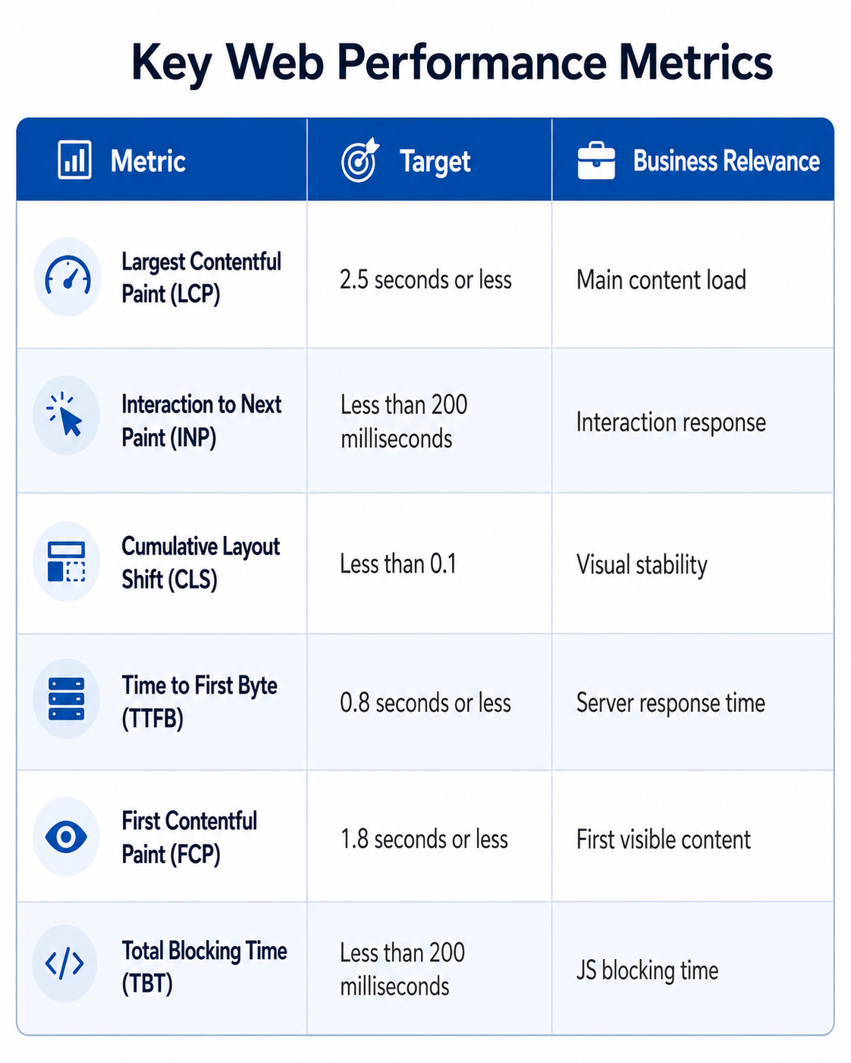Click the briefcase icon beside Business Relevance
This screenshot has width=851, height=1063.
pos(596,160)
